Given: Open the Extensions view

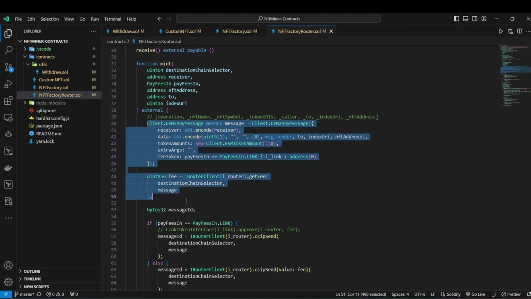Looking at the screenshot, I should point(8,101).
